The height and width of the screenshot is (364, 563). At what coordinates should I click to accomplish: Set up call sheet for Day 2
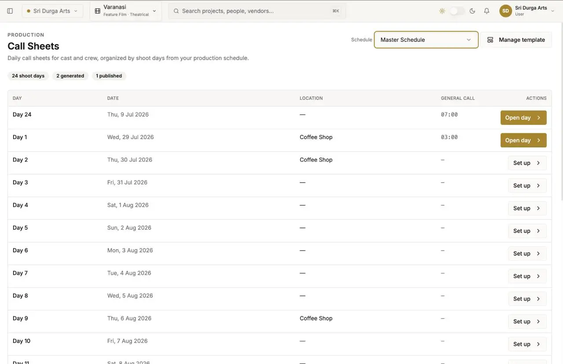[527, 163]
